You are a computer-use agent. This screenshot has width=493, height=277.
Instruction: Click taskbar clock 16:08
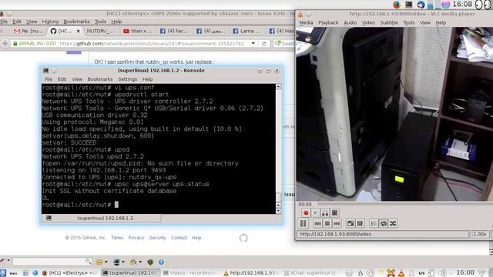[465, 272]
